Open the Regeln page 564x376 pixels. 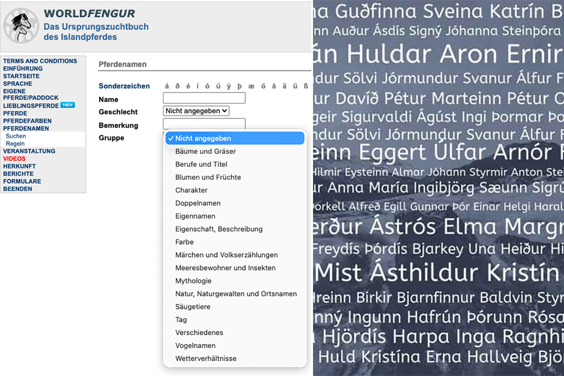[15, 143]
